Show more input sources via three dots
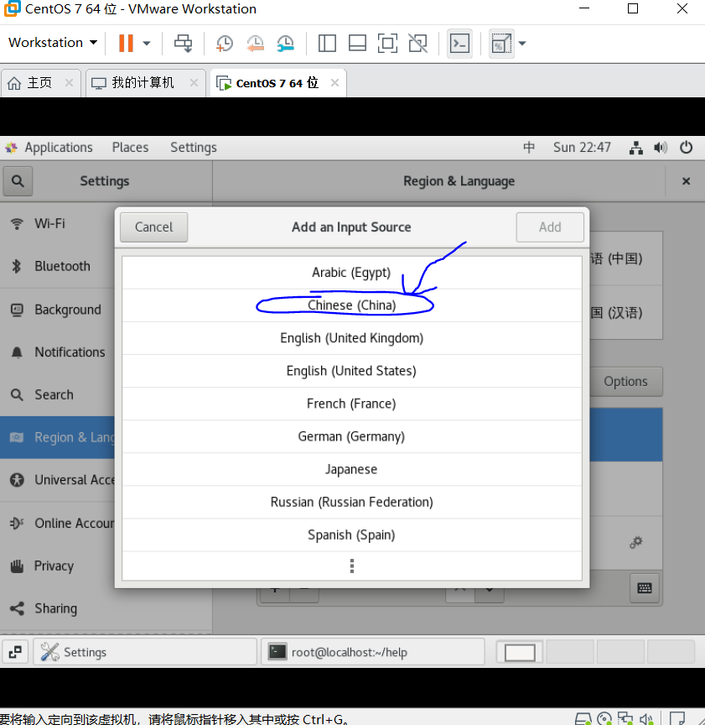Viewport: 705px width, 725px height. coord(351,566)
